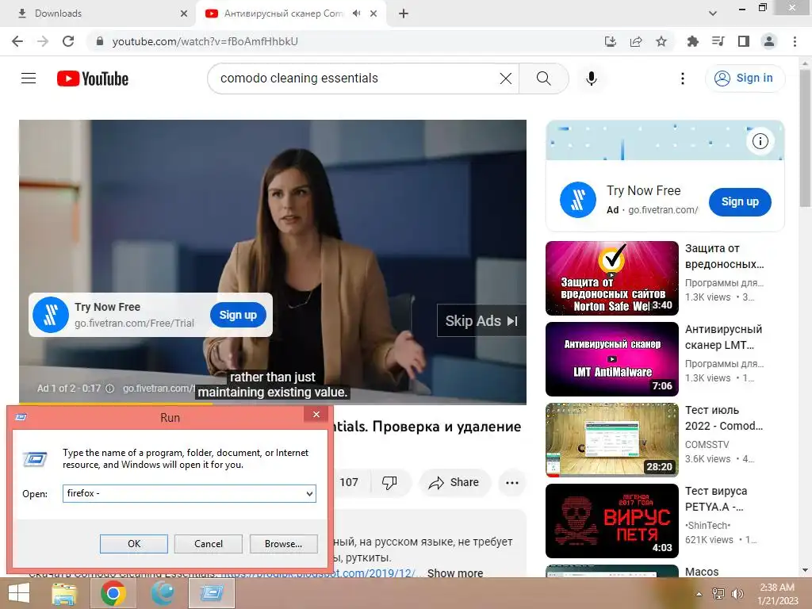Close the YouTube tab
This screenshot has width=812, height=609.
373,13
